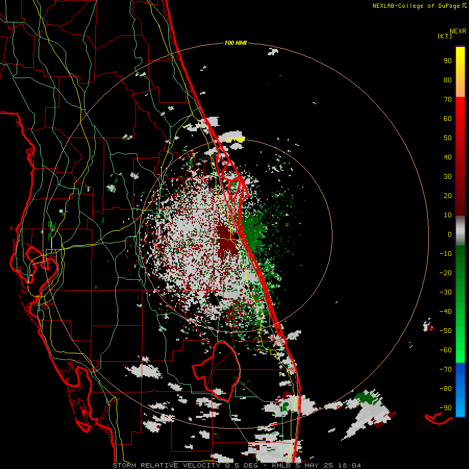Click the 40 value on velocity scale
The image size is (469, 469).
click(x=448, y=157)
